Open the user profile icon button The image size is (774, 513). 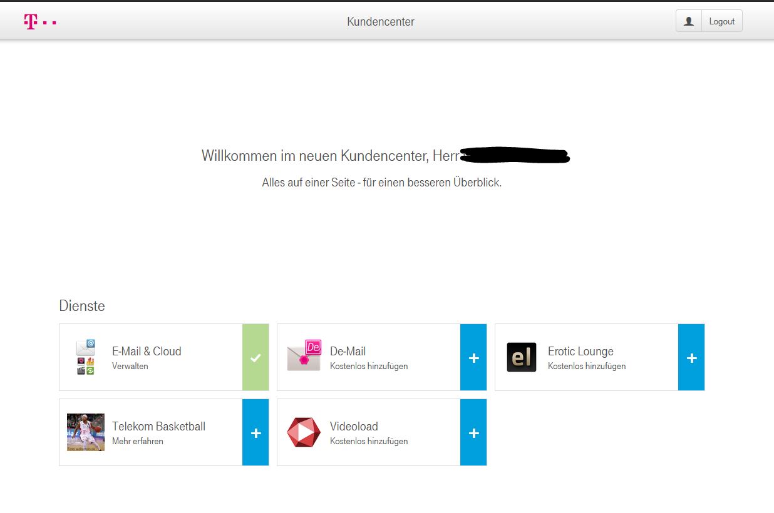pos(689,21)
